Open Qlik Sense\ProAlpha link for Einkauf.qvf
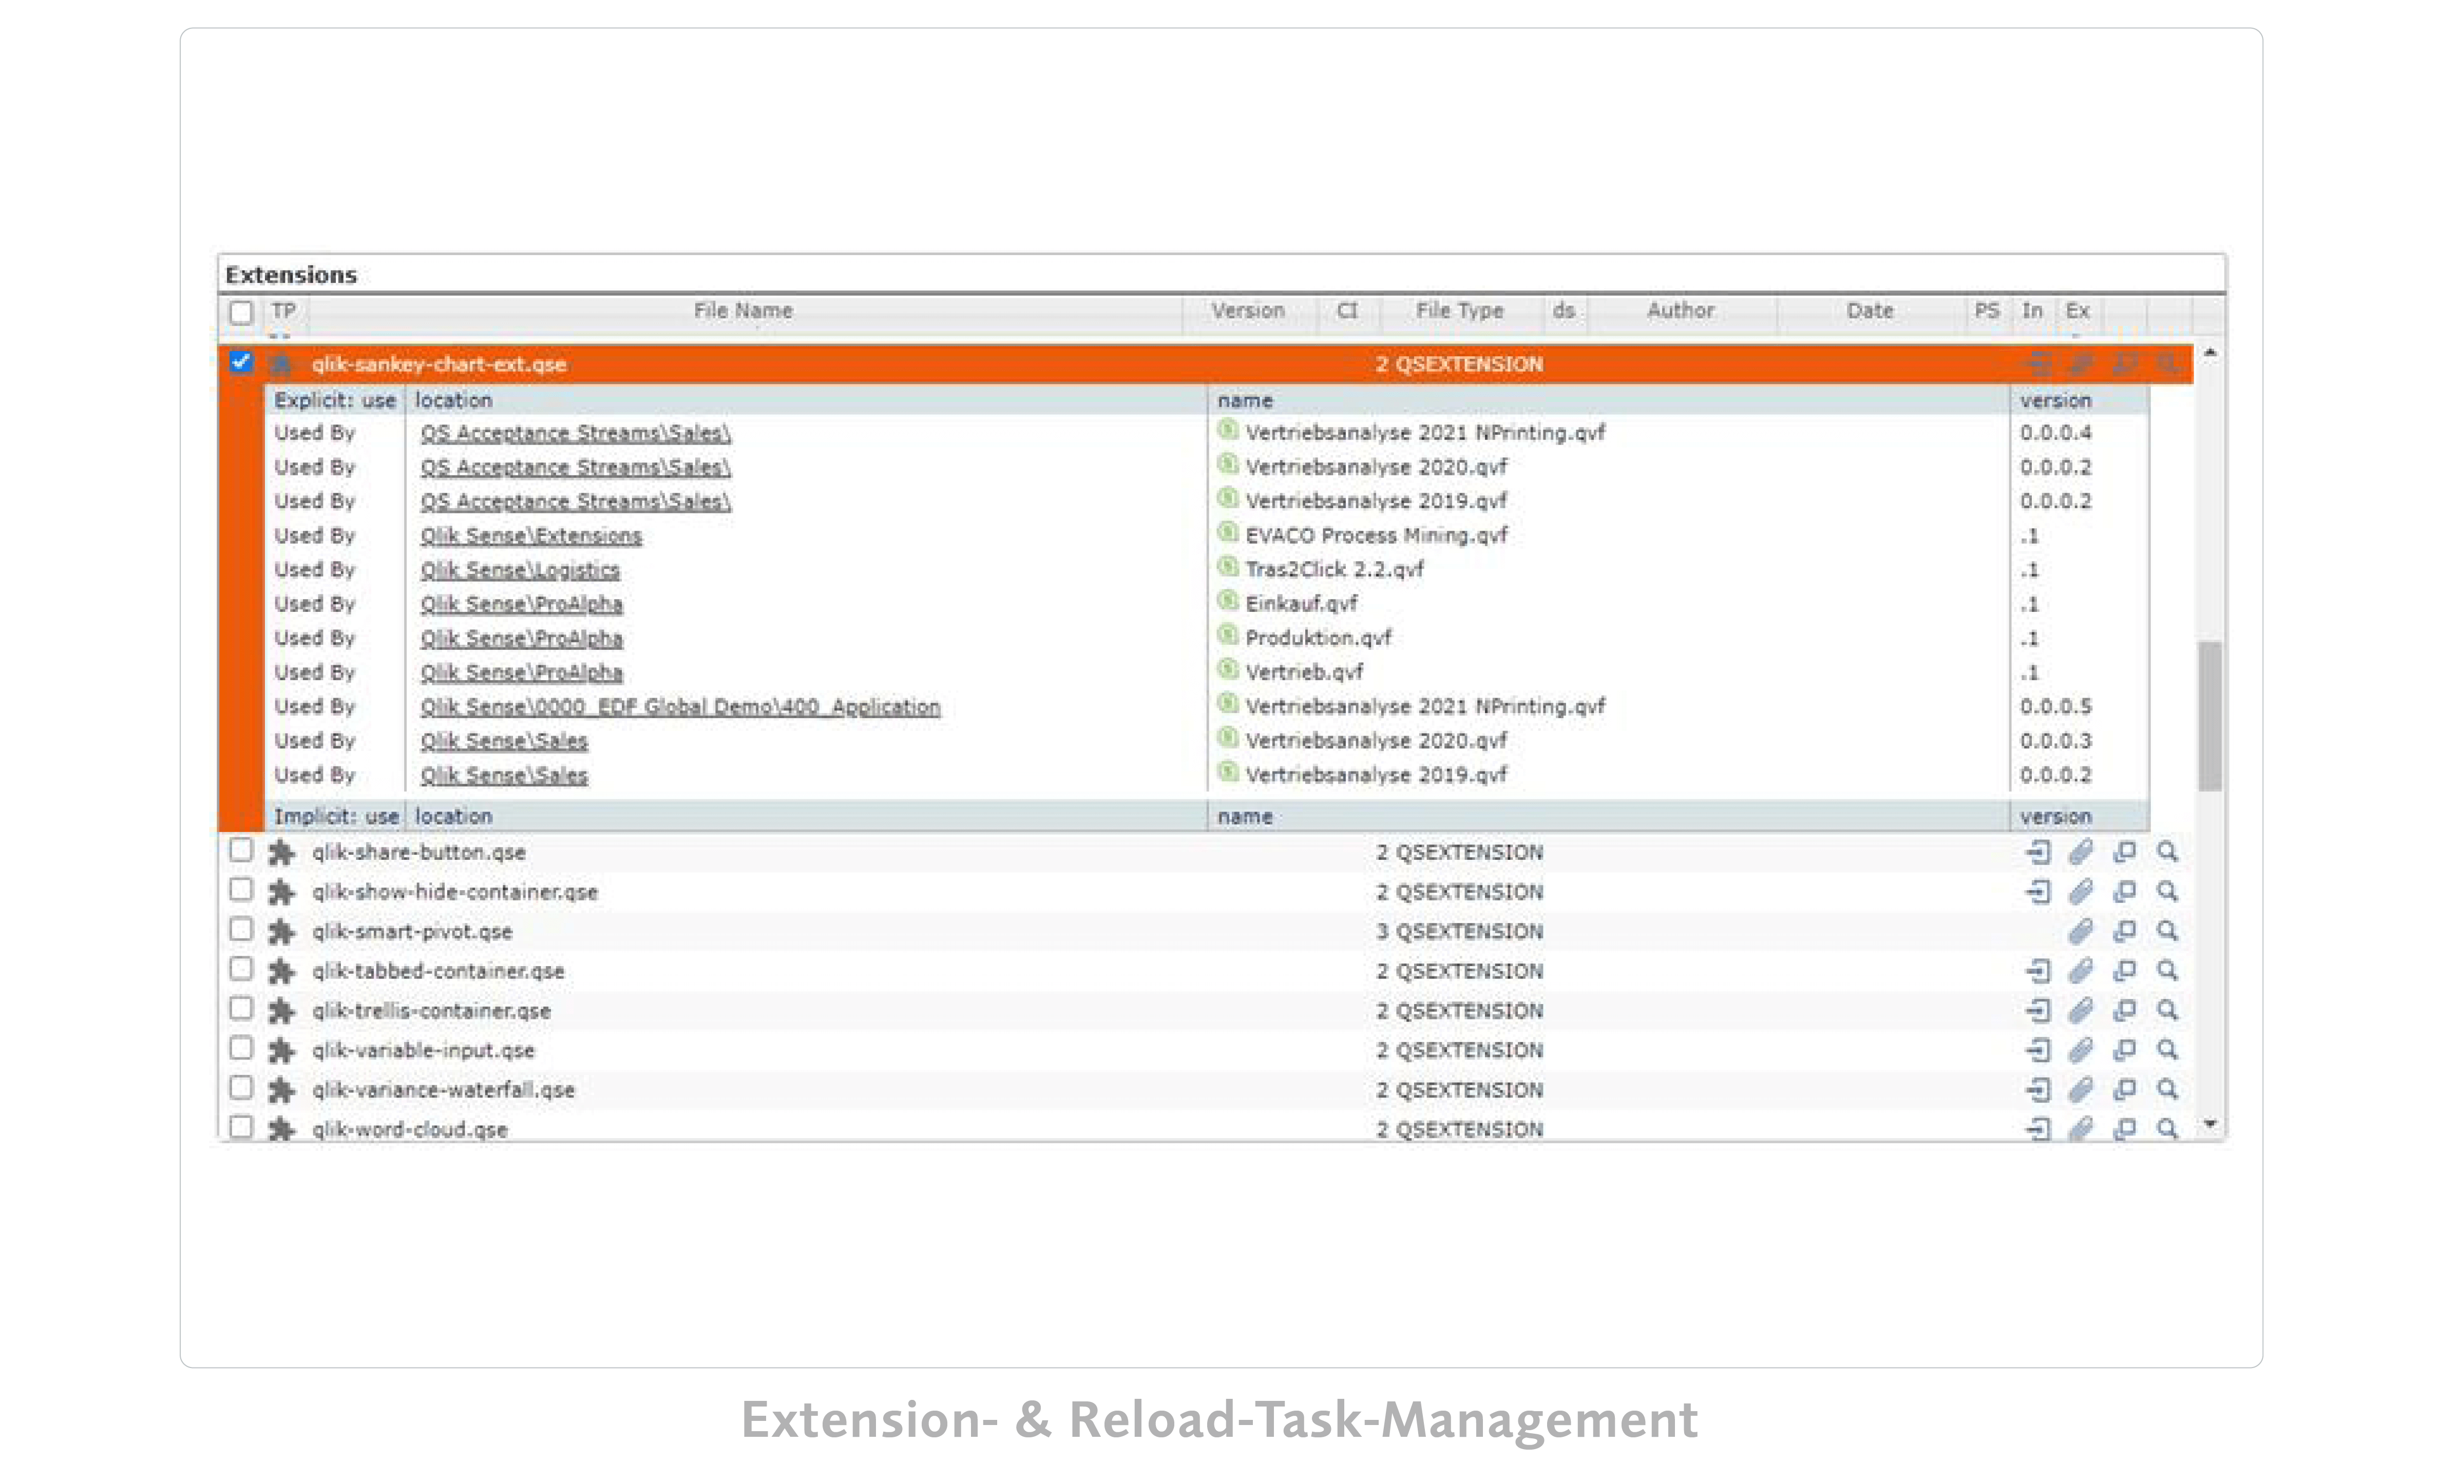This screenshot has width=2439, height=1463. pyautogui.click(x=522, y=604)
